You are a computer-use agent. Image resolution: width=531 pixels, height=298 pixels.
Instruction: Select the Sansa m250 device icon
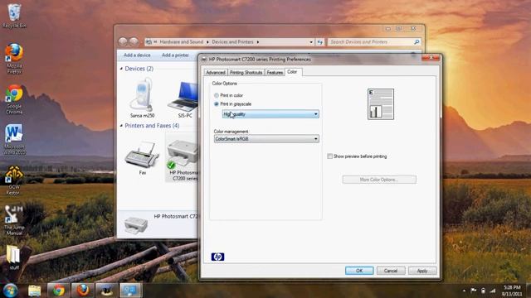click(x=142, y=98)
